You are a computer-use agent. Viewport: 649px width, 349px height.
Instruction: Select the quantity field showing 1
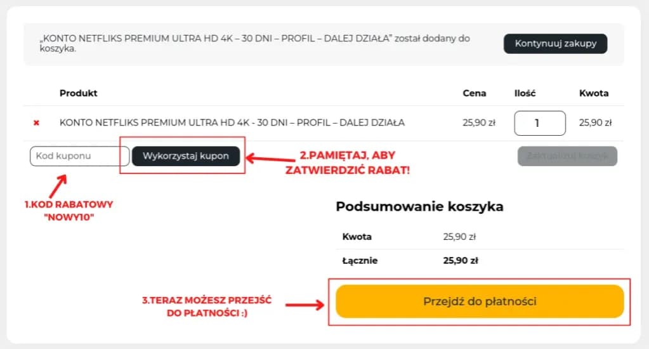pos(539,123)
